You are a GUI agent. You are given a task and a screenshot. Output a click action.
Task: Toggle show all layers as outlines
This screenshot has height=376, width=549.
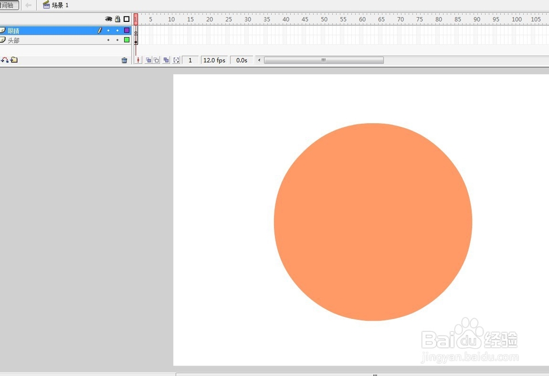126,19
